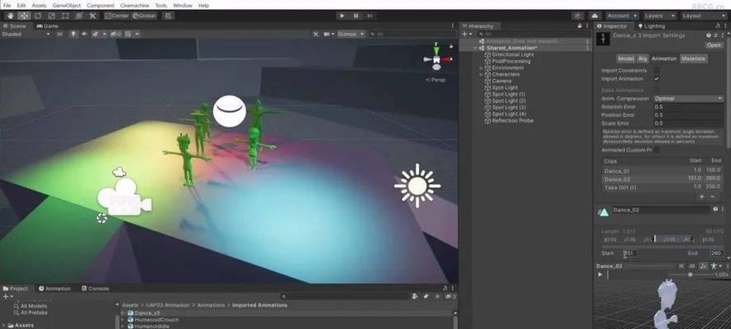Select Directional Light in Hierarchy
731x329 pixels.
click(513, 54)
